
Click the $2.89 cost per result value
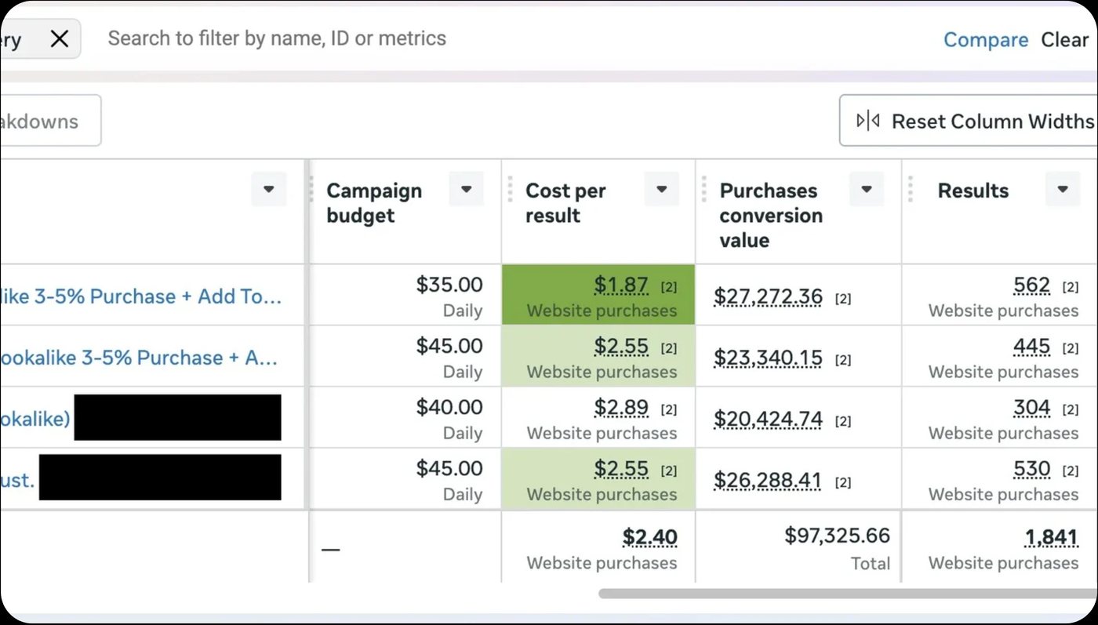tap(621, 408)
